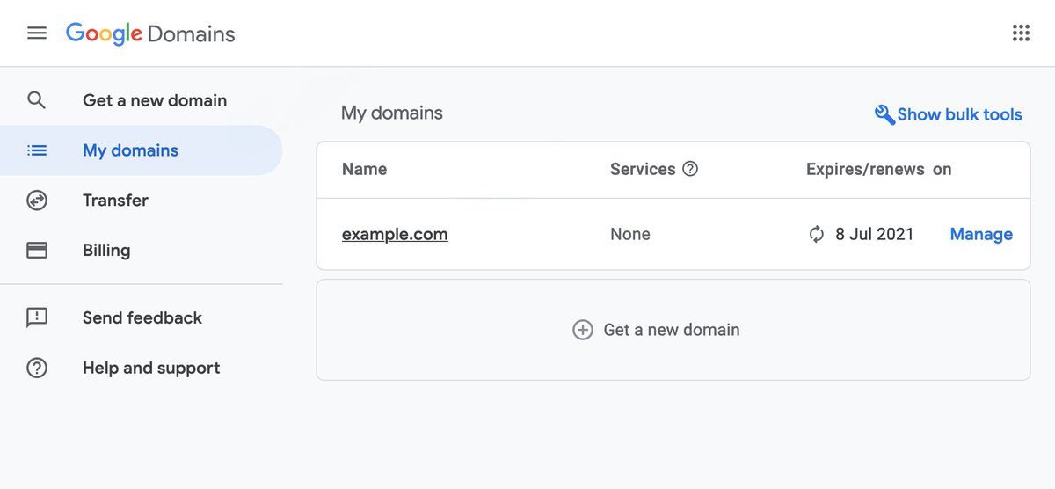Image resolution: width=1055 pixels, height=489 pixels.
Task: Click the Billing credit card icon
Action: point(36,251)
